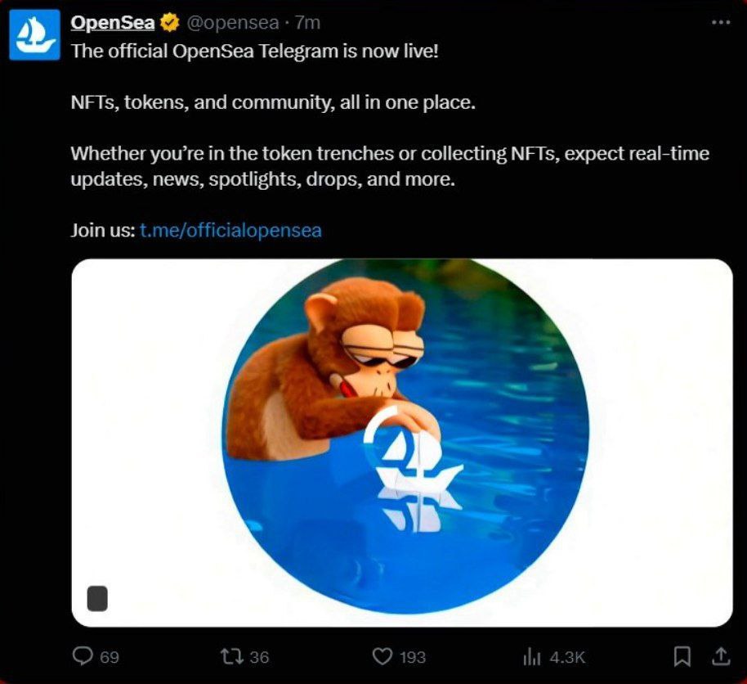Click the repost arrows icon

tap(231, 656)
